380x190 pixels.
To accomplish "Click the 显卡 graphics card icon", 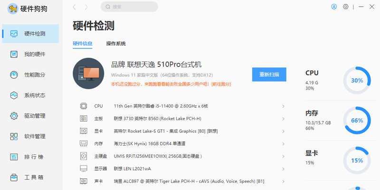I will pos(84,131).
